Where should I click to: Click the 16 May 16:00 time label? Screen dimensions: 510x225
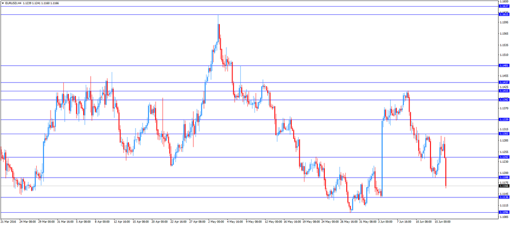(x=292, y=221)
